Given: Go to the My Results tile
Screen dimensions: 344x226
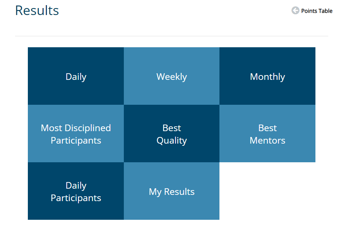Looking at the screenshot, I should click(171, 191).
